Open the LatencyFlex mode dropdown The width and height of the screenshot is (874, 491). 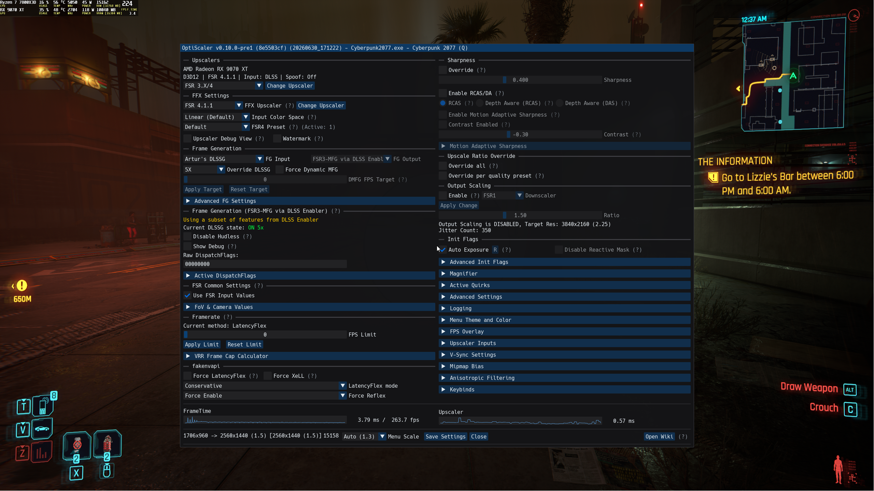click(x=265, y=386)
